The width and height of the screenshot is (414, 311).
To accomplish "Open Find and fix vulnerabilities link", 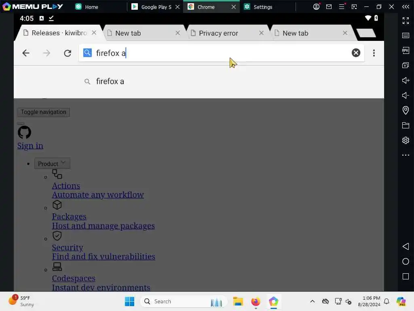I will pyautogui.click(x=103, y=256).
